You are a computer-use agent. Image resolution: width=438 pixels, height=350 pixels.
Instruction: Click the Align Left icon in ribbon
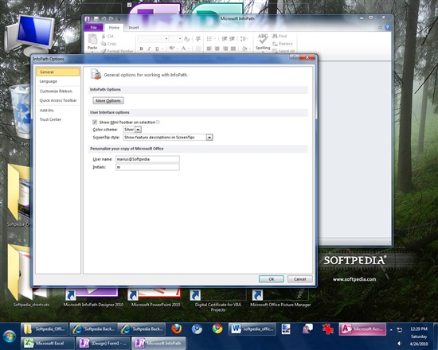209,49
